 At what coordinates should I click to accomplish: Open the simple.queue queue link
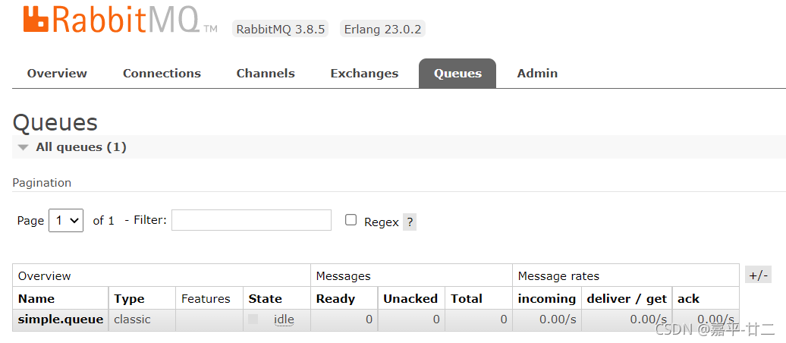(61, 319)
